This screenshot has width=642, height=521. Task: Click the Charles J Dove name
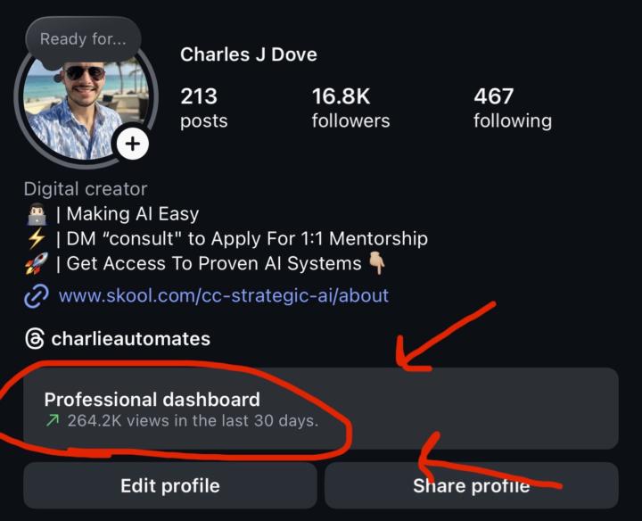(x=248, y=54)
